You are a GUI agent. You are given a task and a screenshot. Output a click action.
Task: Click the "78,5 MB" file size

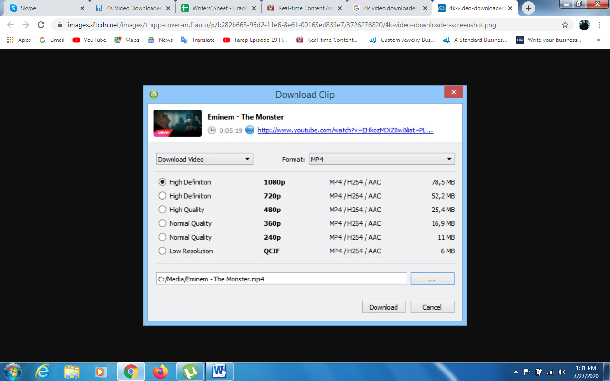click(x=443, y=182)
